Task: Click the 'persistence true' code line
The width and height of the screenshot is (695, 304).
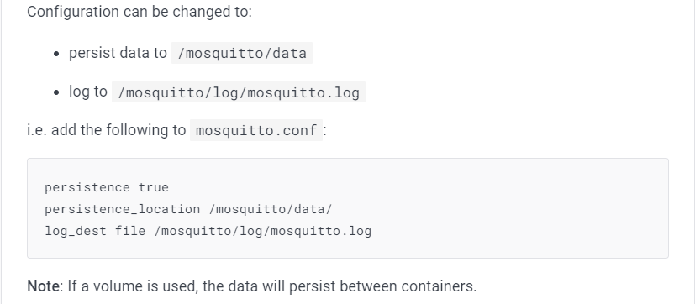Action: coord(107,187)
